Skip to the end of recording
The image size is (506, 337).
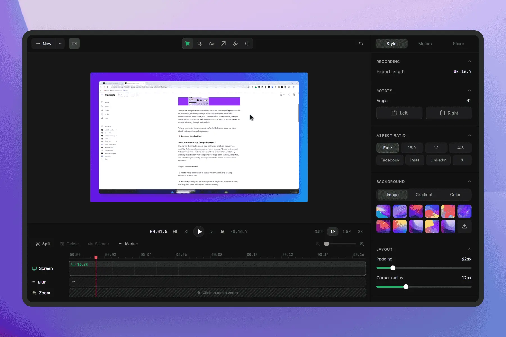222,231
